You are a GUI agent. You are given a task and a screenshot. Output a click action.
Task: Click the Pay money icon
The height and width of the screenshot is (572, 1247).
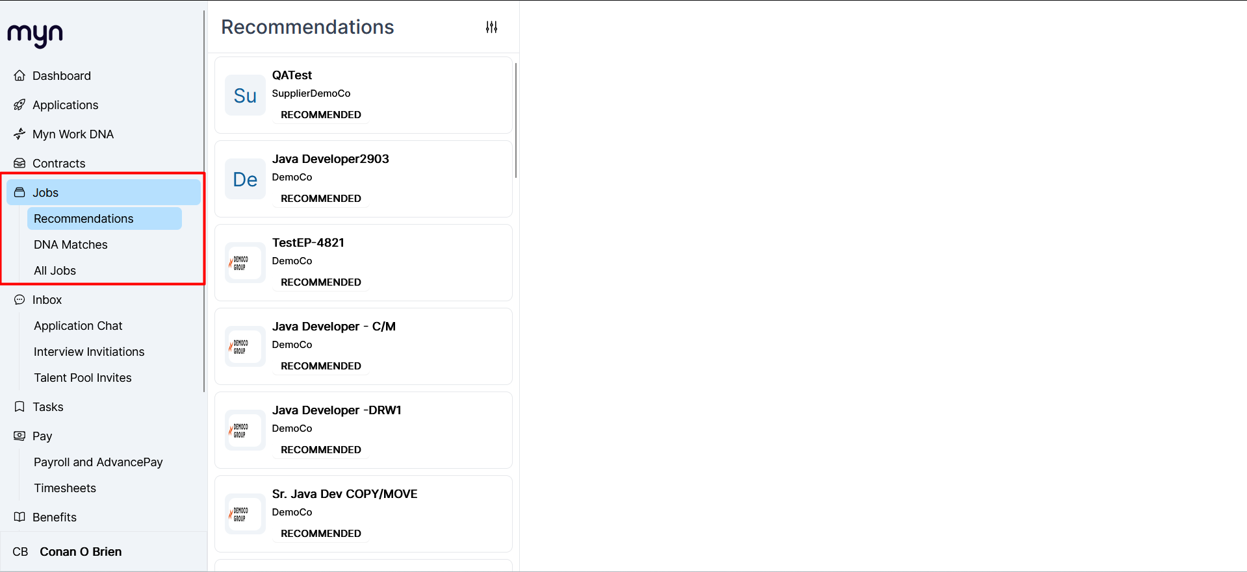pyautogui.click(x=19, y=436)
